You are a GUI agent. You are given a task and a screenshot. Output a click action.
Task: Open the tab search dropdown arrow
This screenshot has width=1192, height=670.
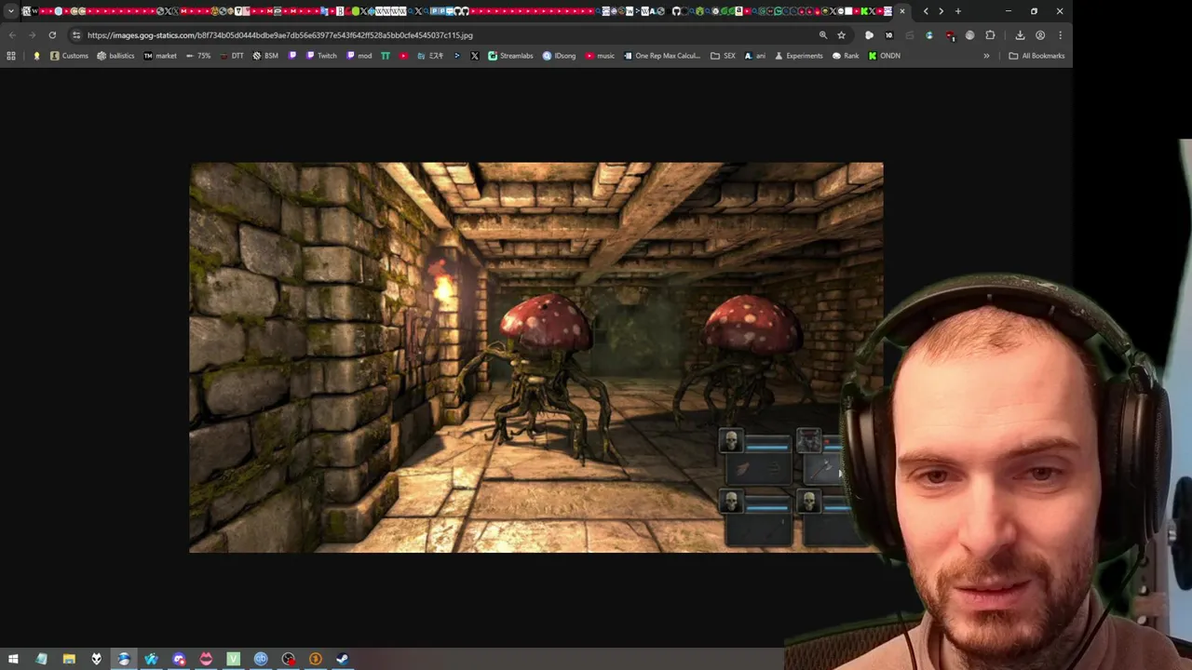(11, 11)
